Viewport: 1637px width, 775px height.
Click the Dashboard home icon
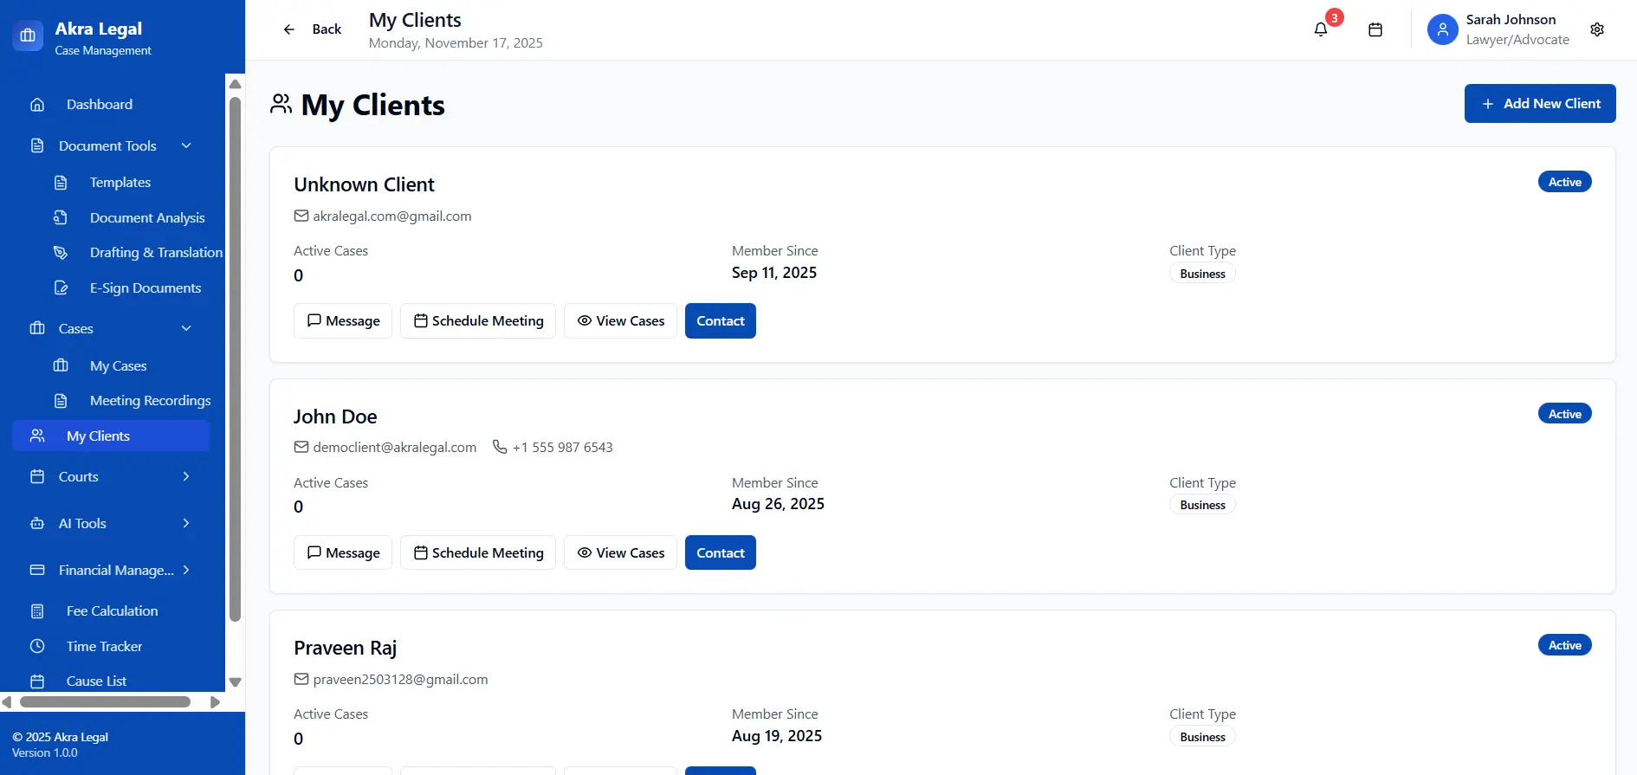pos(37,105)
